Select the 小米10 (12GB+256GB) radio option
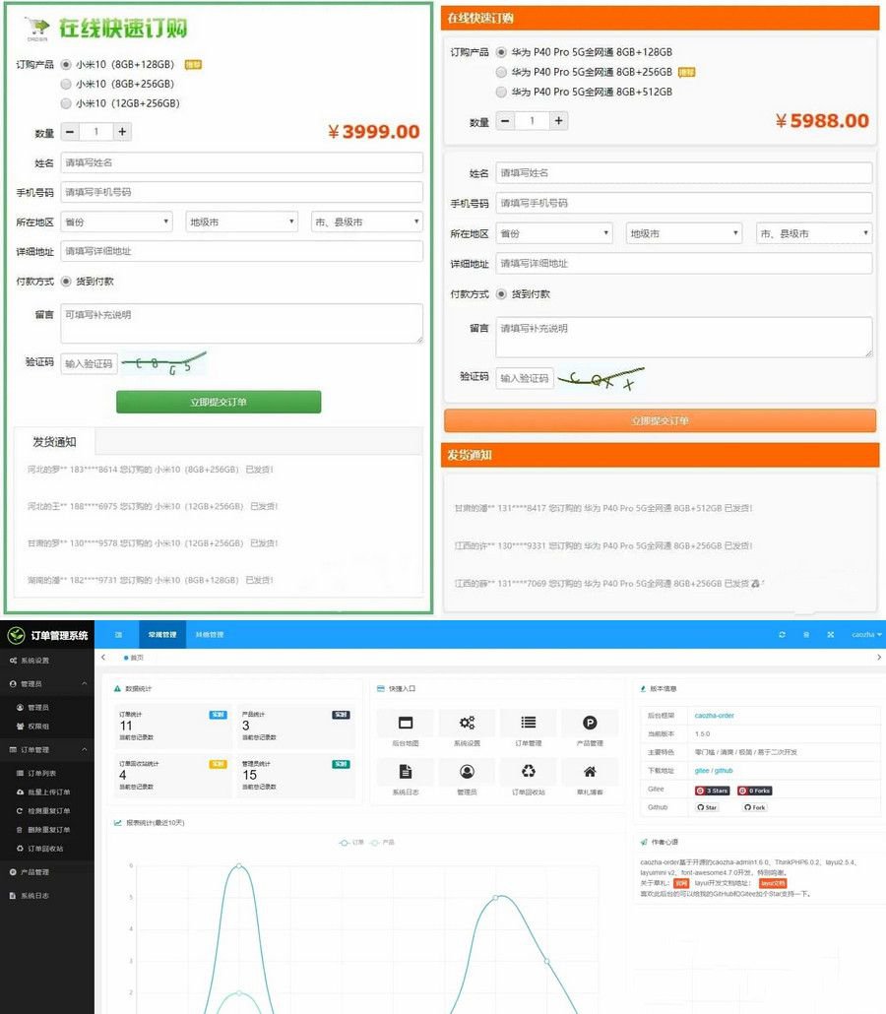 pyautogui.click(x=67, y=102)
